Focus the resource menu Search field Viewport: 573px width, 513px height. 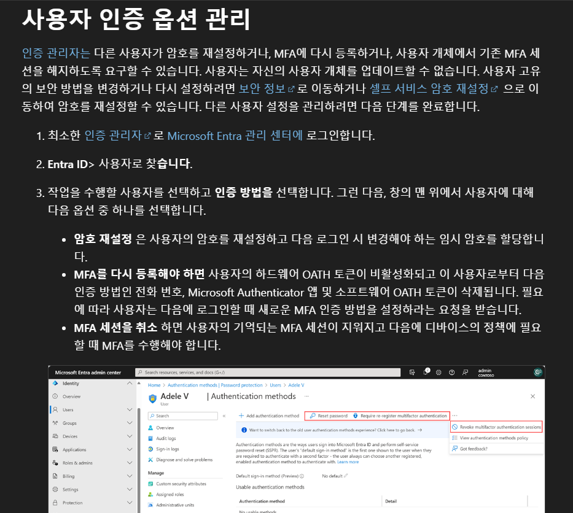183,416
